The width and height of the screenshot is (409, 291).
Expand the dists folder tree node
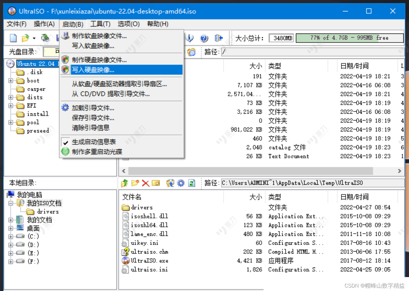pyautogui.click(x=11, y=97)
